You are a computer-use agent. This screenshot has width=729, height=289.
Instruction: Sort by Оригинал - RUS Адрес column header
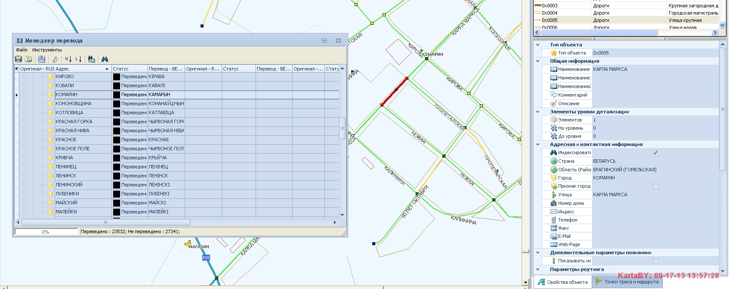62,69
